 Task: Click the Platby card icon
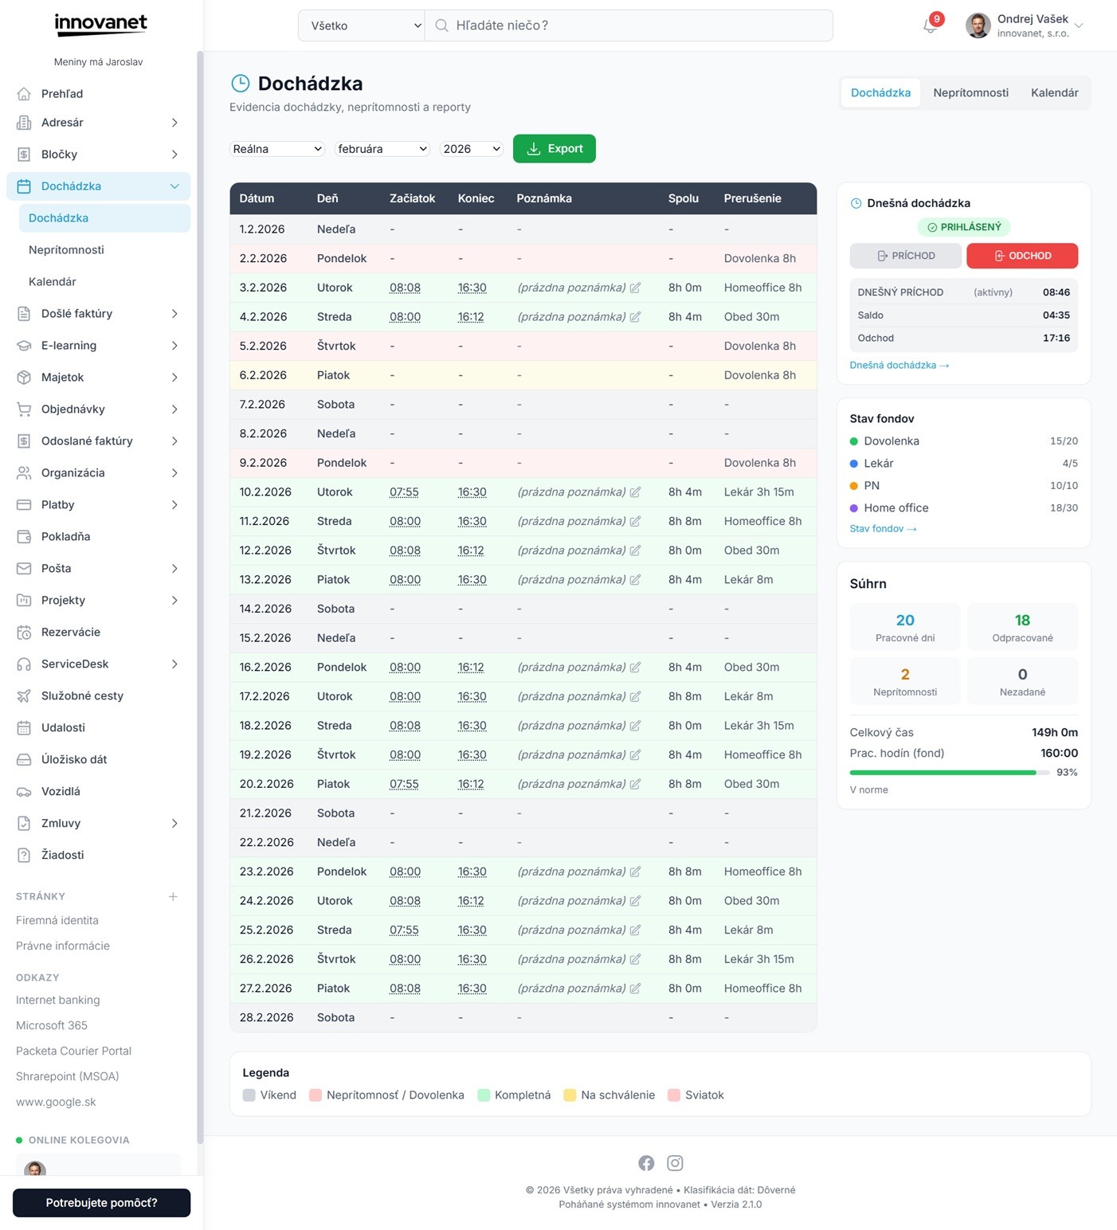click(24, 505)
